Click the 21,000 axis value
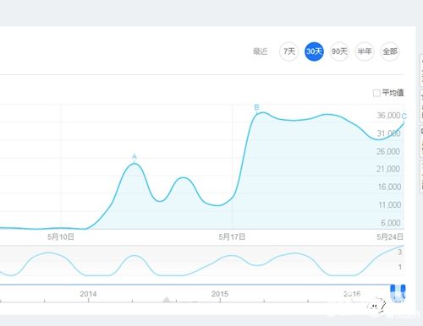This screenshot has height=326, width=423. 388,169
